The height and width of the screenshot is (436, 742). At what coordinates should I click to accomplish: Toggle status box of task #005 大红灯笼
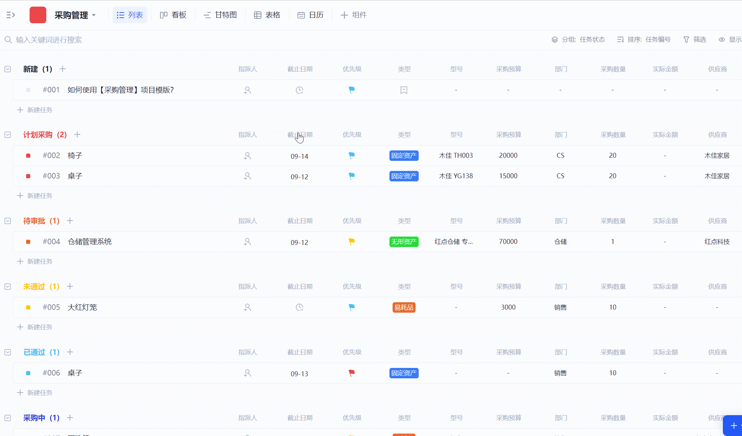pos(28,307)
